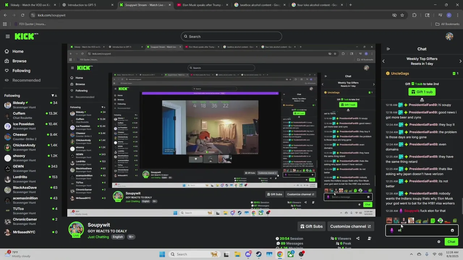Open Ice Poseidon channel in the Following list
The width and height of the screenshot is (463, 260).
(31, 126)
